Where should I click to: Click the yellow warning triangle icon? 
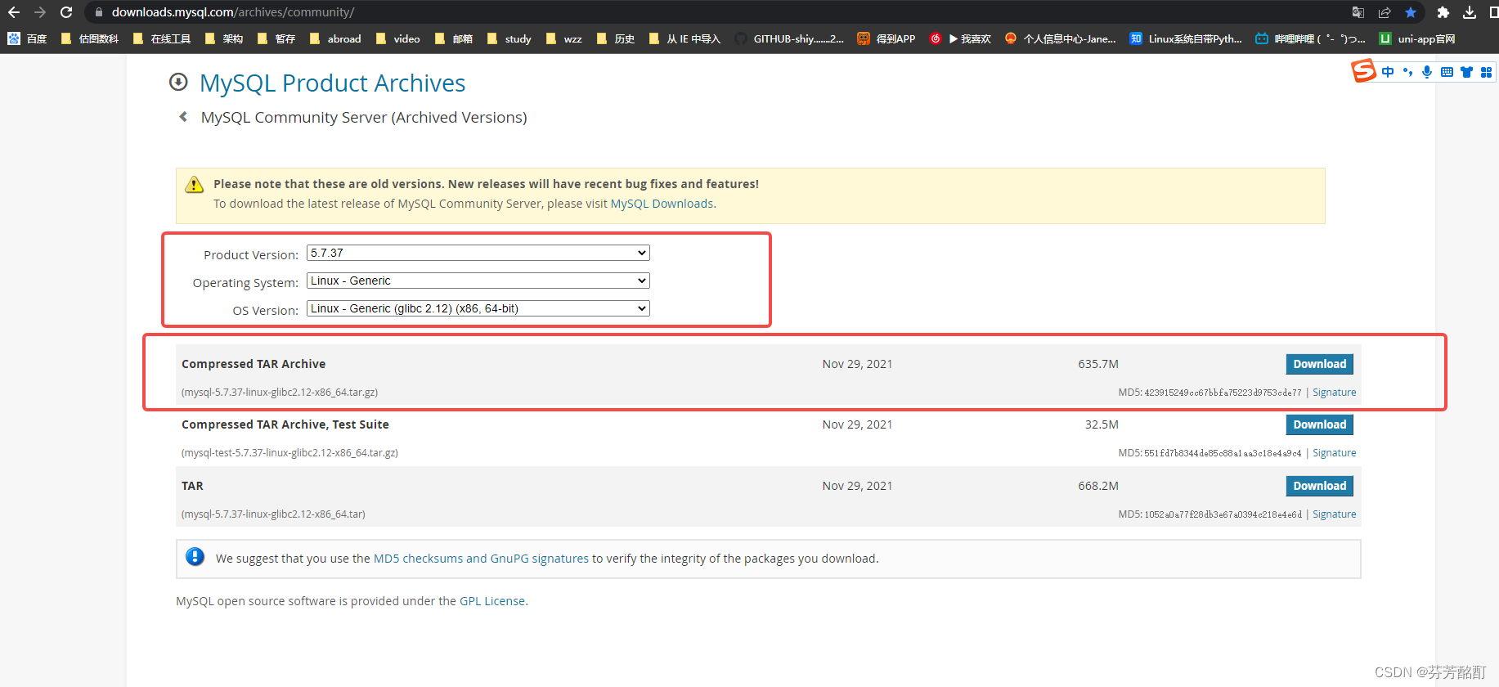[x=194, y=185]
